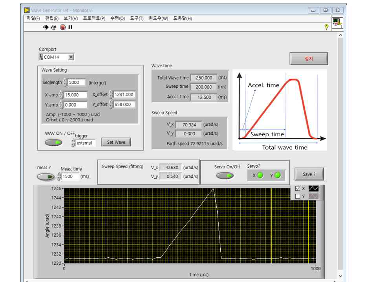Viewport: 377px width, 282px height.
Task: Click the red Abort Execution icon
Action: [63, 27]
